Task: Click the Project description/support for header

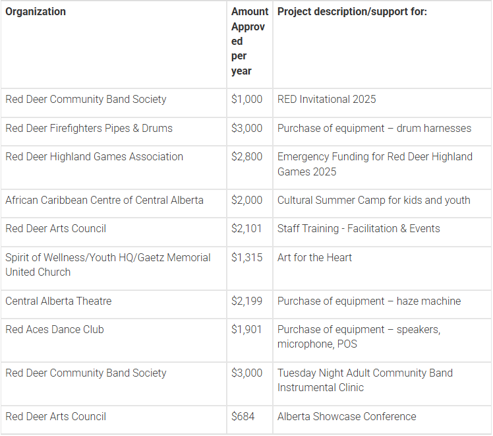Action: (x=352, y=12)
